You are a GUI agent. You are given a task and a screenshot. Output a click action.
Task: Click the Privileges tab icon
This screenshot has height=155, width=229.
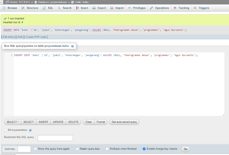(130, 8)
